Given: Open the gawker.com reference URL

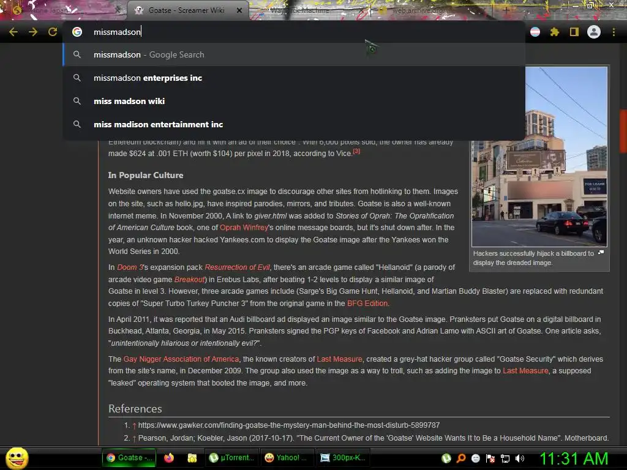Looking at the screenshot, I should pos(289,425).
